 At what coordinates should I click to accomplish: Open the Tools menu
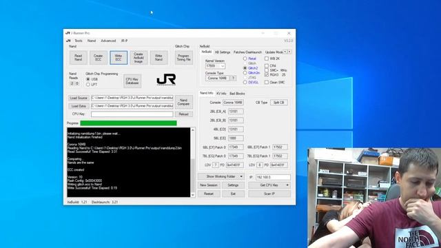coord(79,41)
